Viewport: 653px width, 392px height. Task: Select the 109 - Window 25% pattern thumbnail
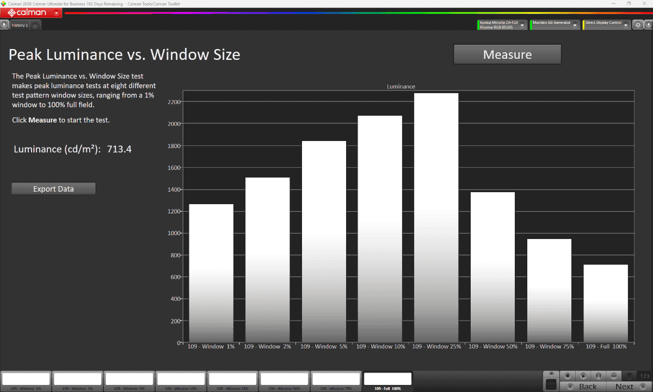232,381
